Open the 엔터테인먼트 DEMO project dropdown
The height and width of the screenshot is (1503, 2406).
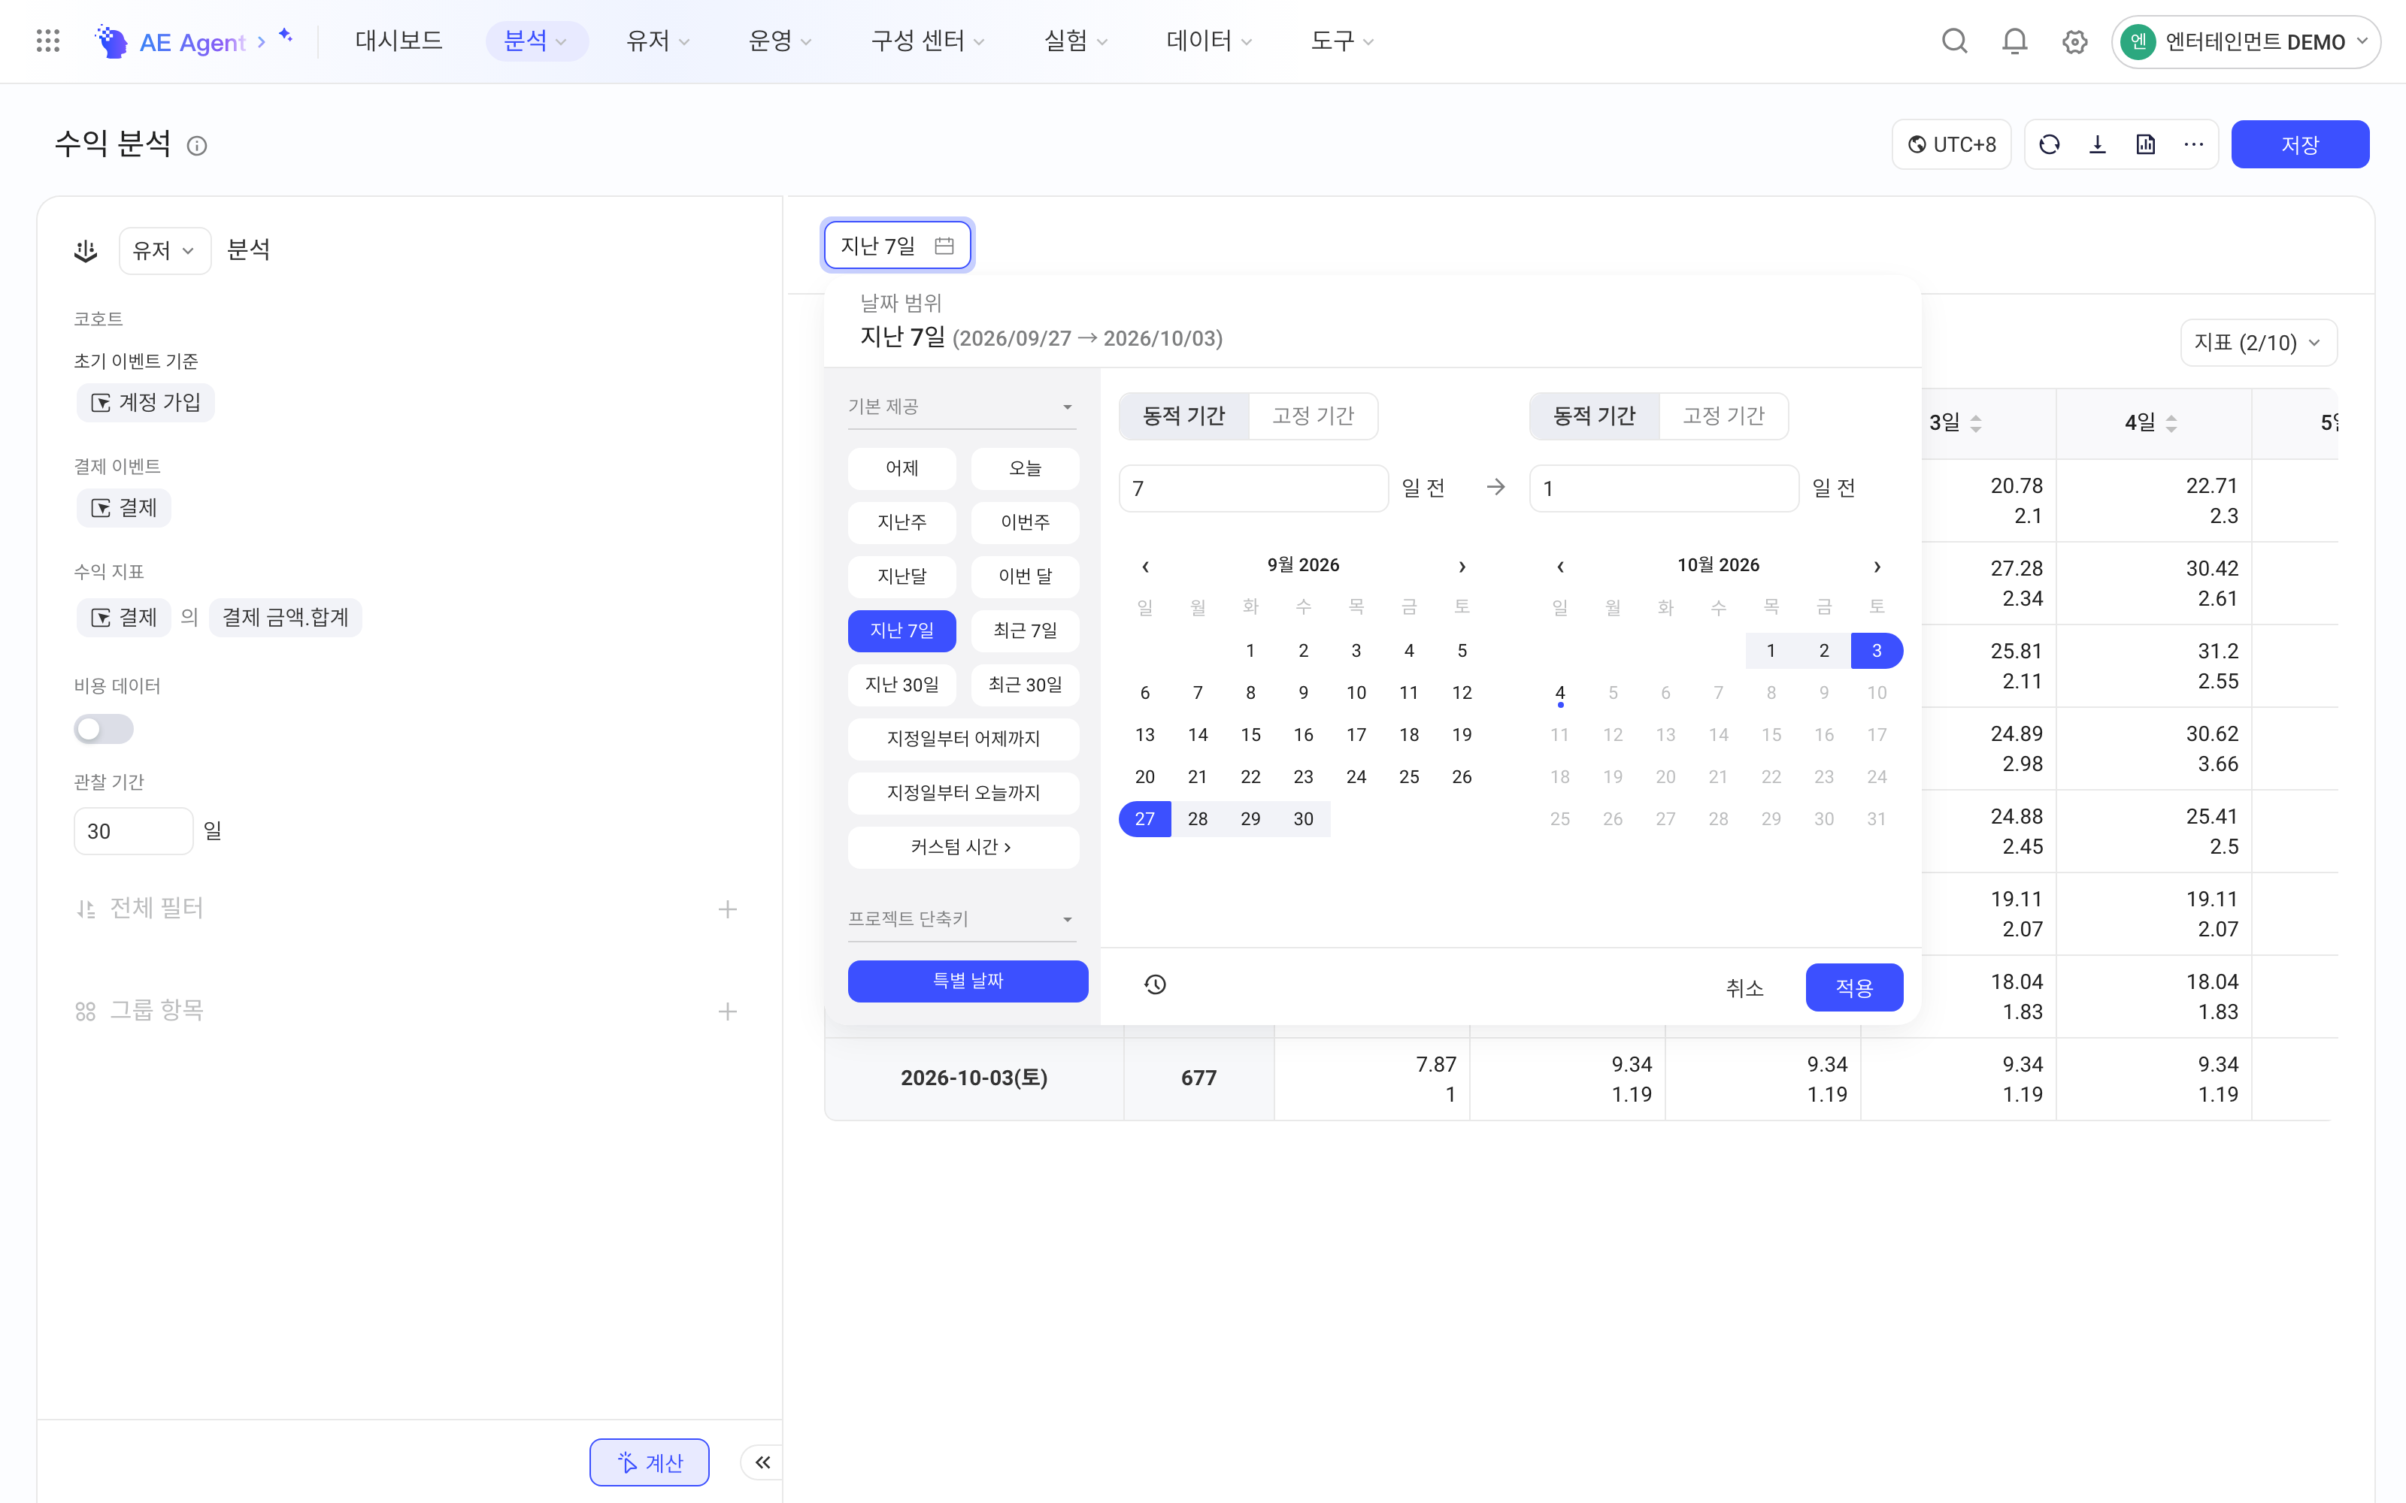tap(2245, 42)
